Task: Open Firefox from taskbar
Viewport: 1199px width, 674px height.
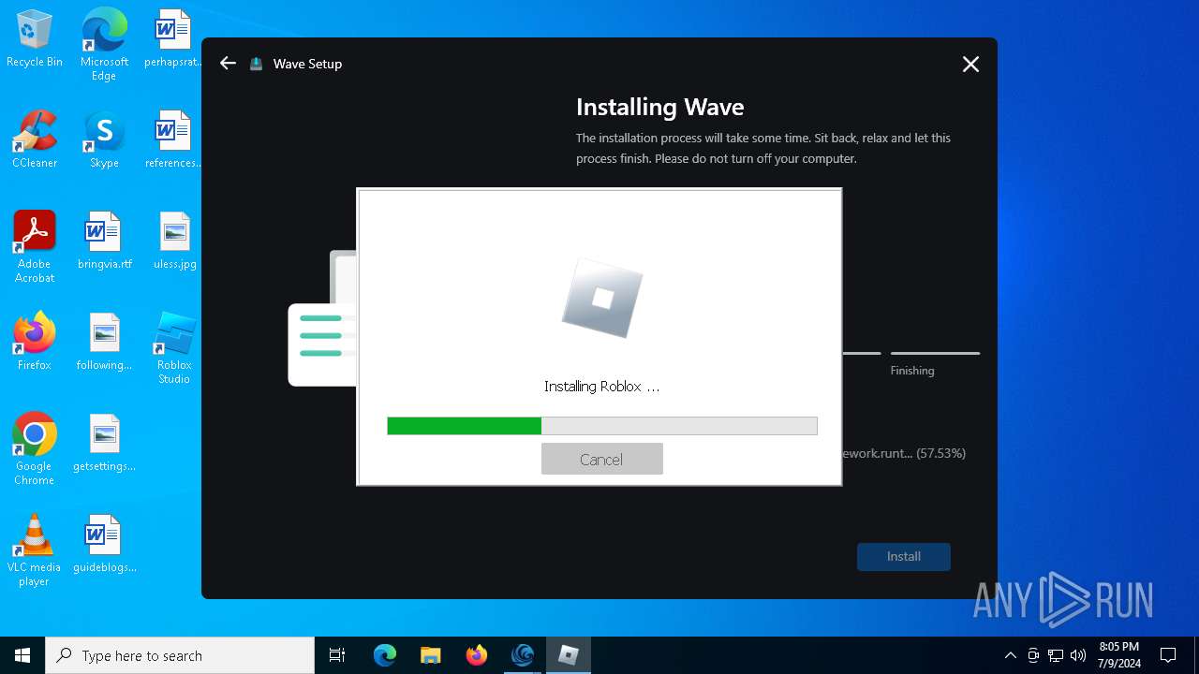Action: pyautogui.click(x=476, y=655)
